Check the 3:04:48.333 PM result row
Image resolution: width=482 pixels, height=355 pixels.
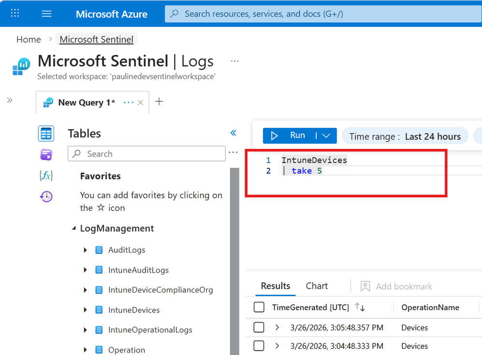(x=259, y=346)
